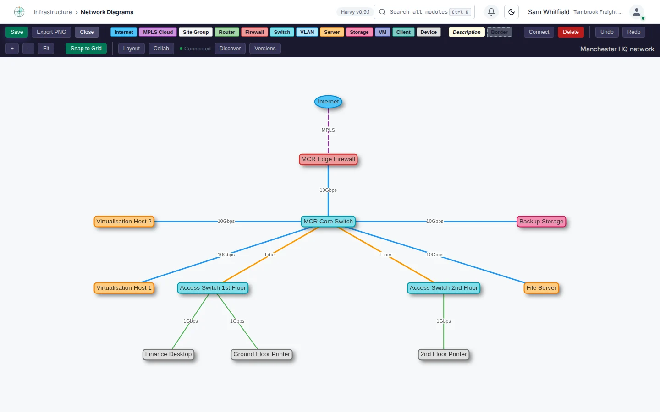The height and width of the screenshot is (412, 660).
Task: Open the Versions list
Action: tap(265, 49)
